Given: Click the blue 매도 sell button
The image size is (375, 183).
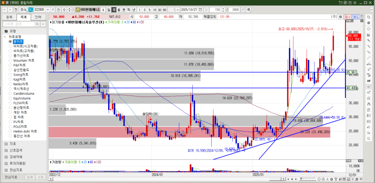Looking at the screenshot, I should click(x=356, y=17).
